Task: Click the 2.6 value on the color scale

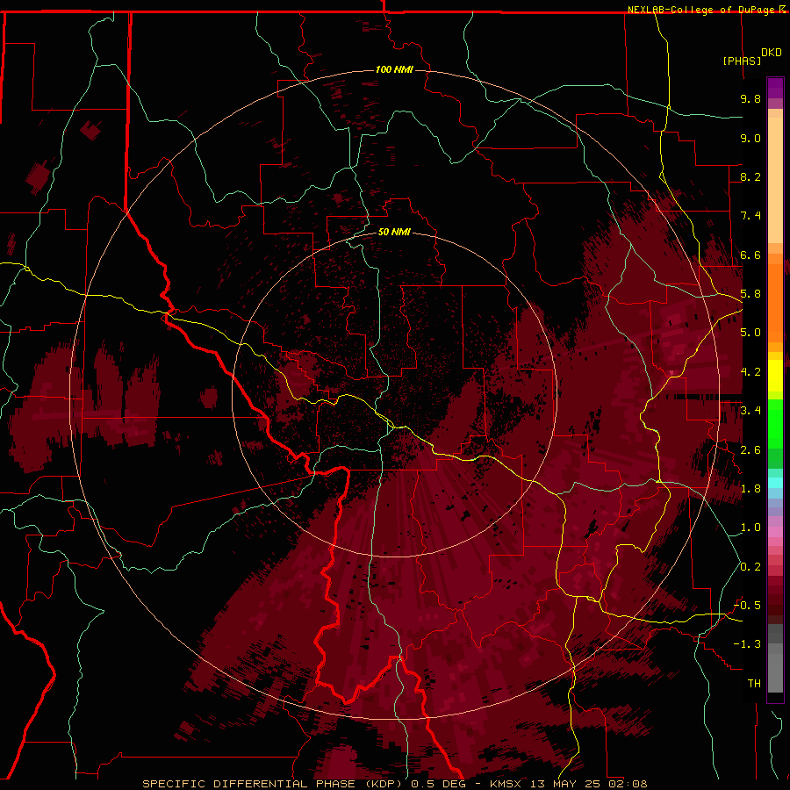Action: pos(750,449)
